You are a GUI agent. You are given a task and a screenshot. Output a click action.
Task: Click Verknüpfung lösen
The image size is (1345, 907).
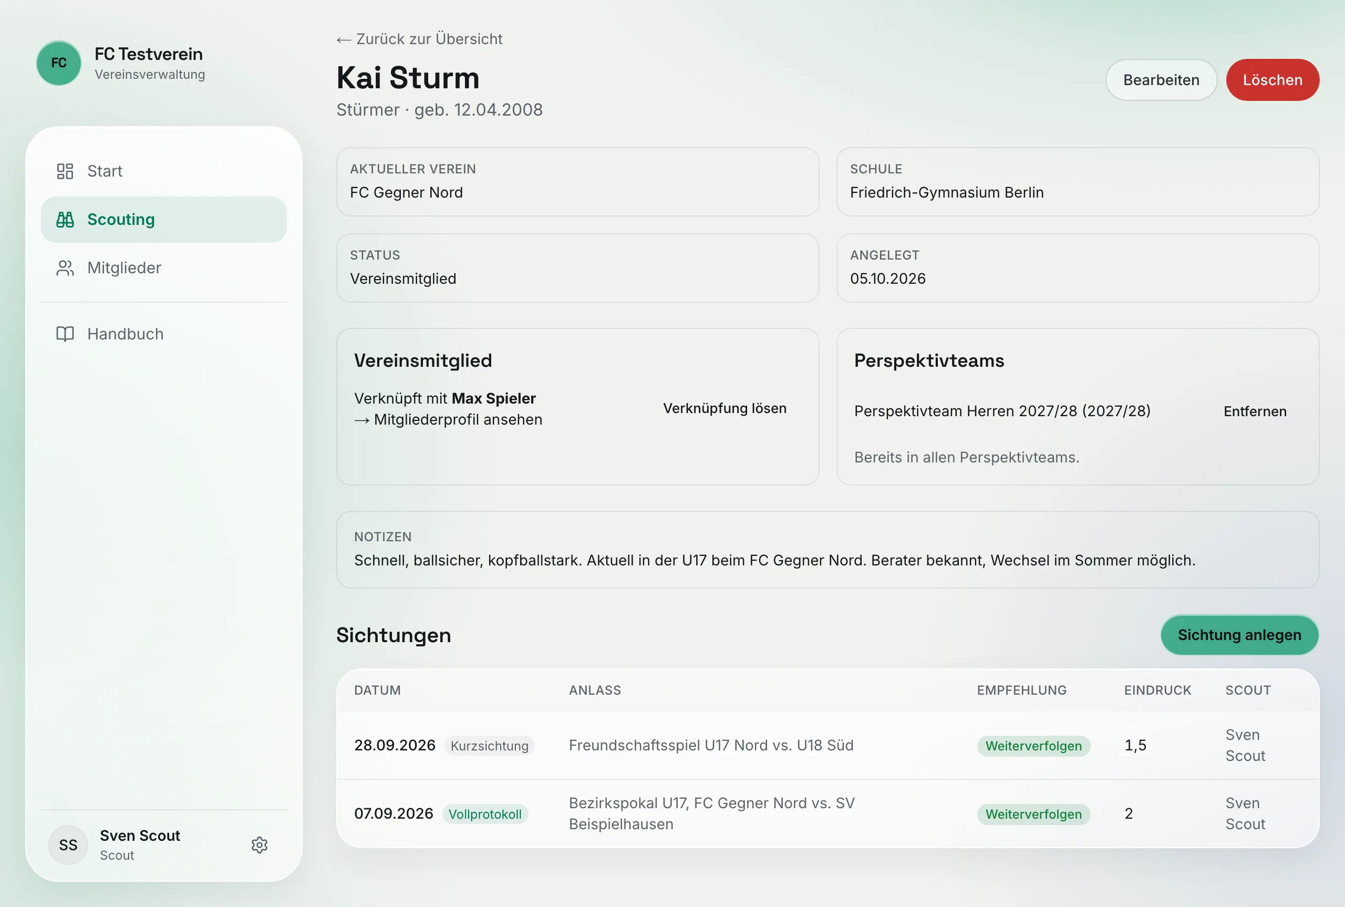pyautogui.click(x=725, y=408)
